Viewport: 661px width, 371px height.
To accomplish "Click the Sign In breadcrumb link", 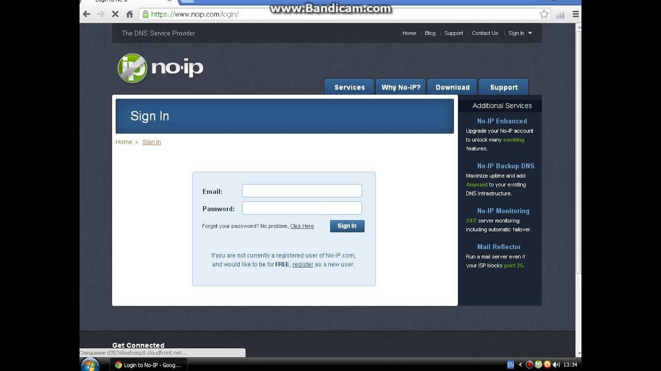I will click(151, 142).
